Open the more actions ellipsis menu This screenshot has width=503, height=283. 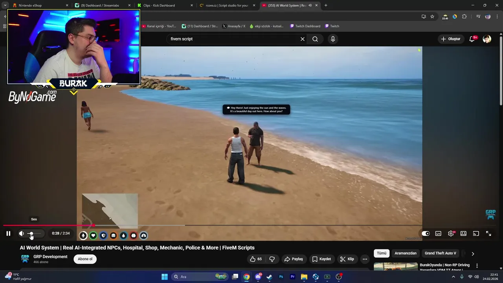pyautogui.click(x=365, y=259)
